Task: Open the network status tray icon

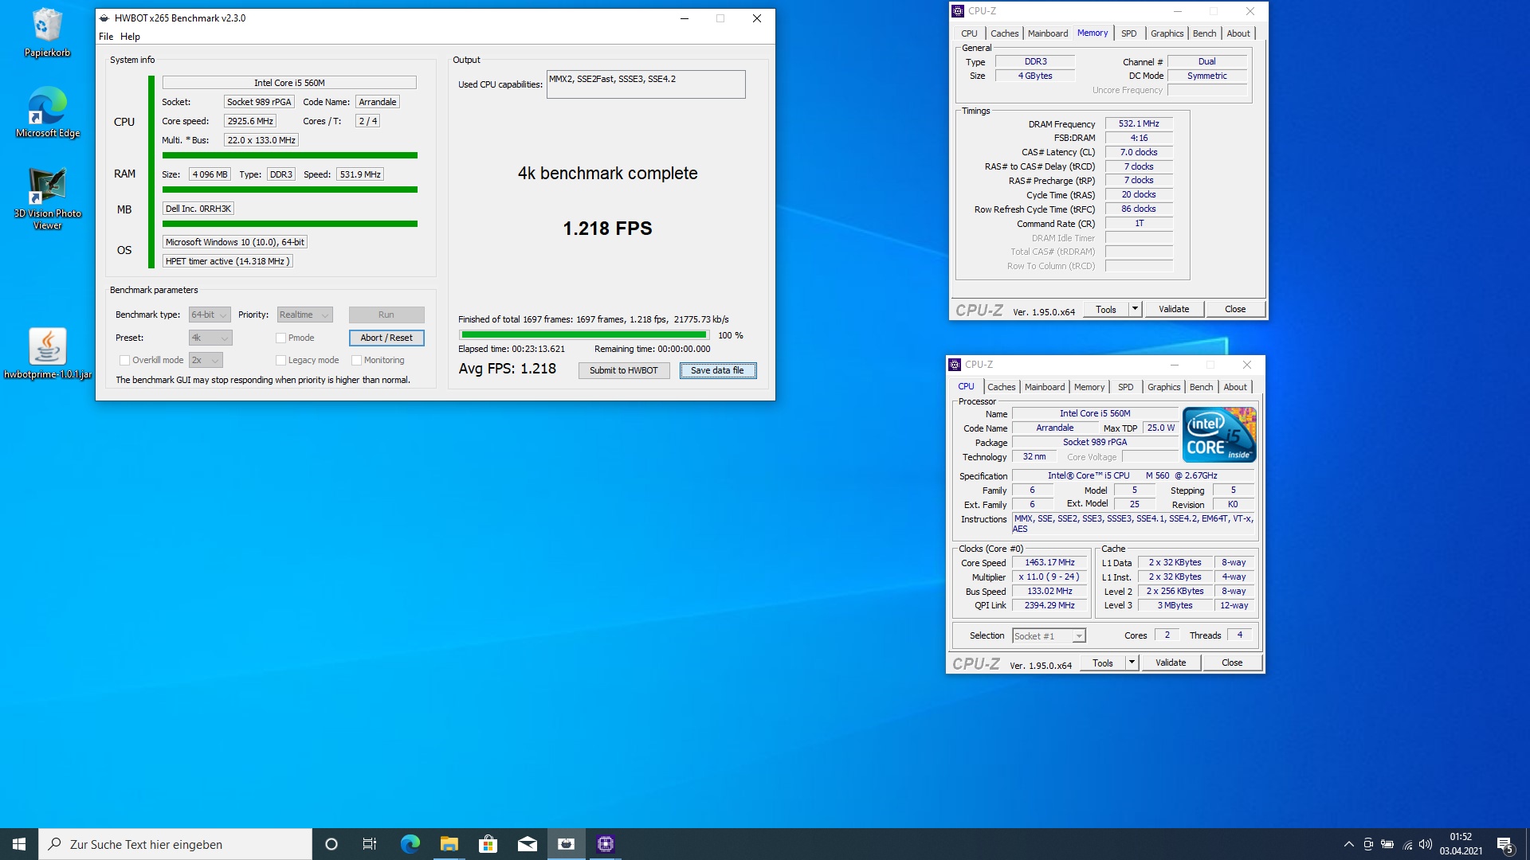Action: coord(1407,844)
